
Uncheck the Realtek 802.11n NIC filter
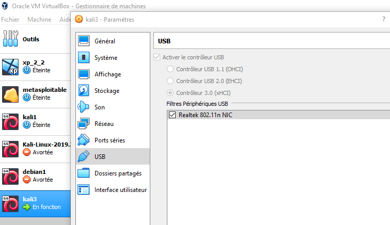click(x=172, y=115)
